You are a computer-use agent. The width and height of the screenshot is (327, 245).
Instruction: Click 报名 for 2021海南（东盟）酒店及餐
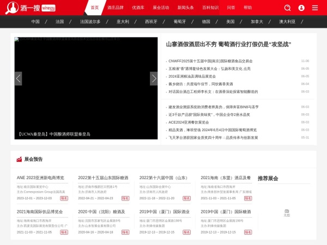pyautogui.click(x=248, y=198)
